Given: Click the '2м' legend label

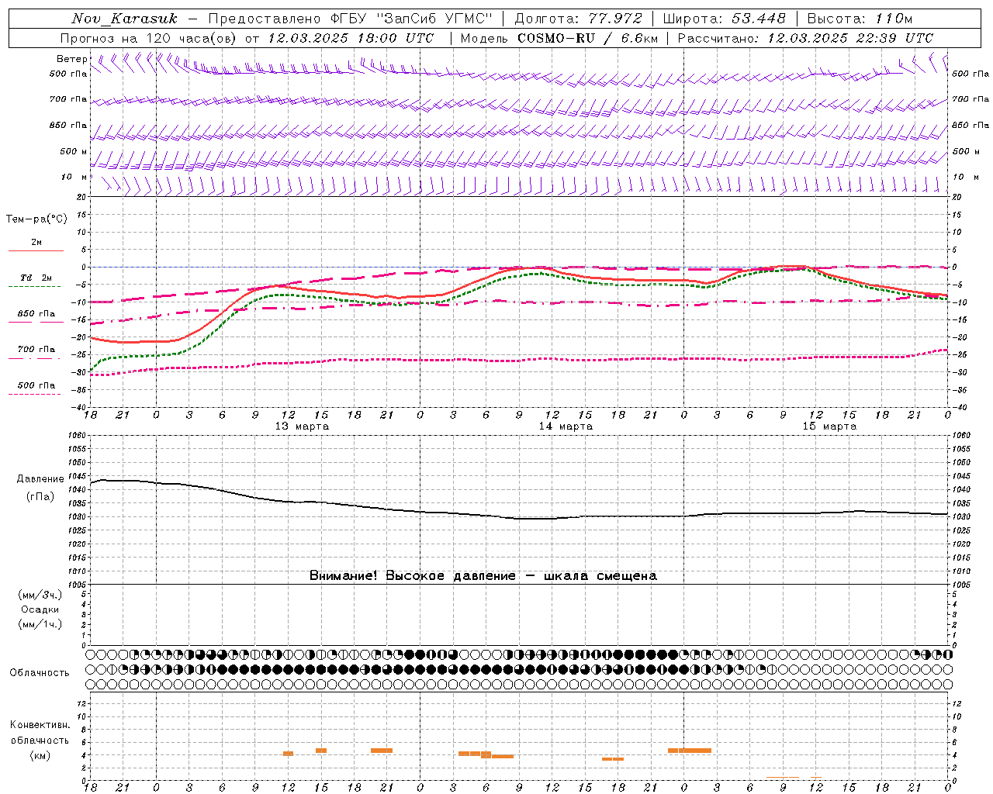Looking at the screenshot, I should pyautogui.click(x=36, y=243).
